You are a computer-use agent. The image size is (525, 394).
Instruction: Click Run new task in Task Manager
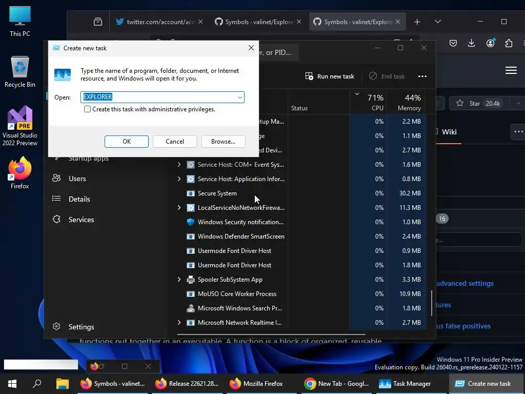(330, 76)
